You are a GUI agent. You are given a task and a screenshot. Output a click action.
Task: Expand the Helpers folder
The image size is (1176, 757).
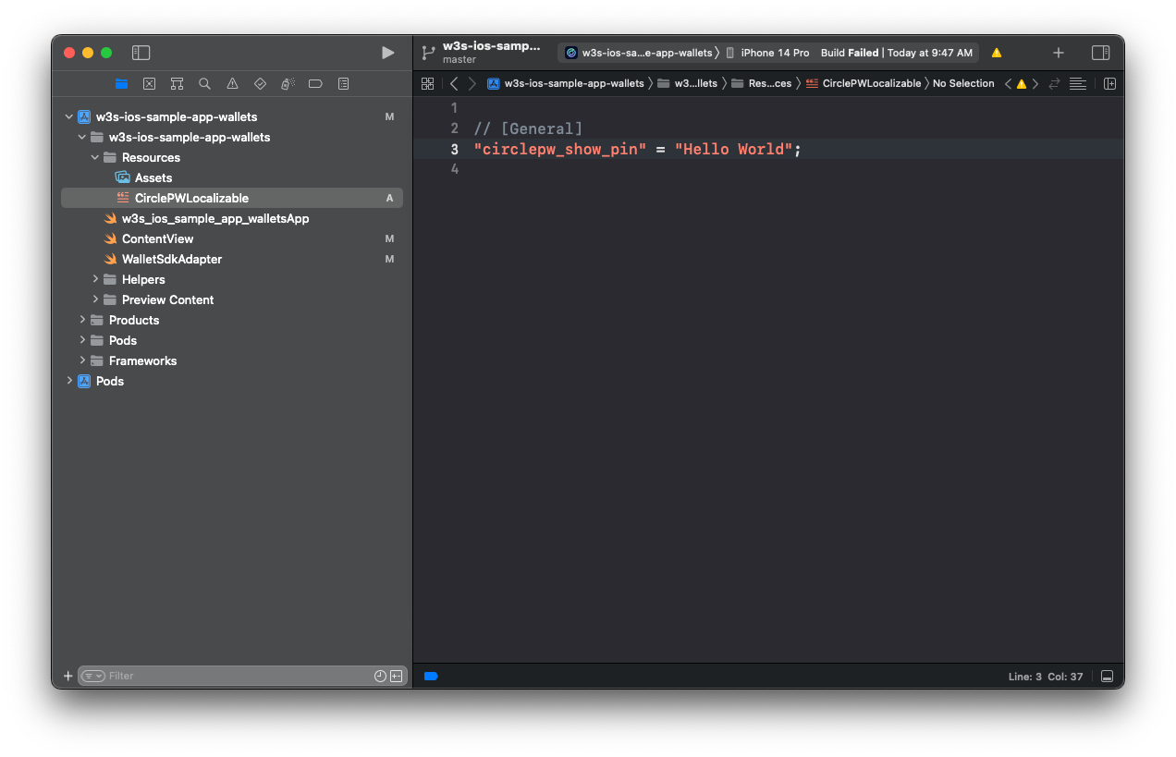(x=95, y=279)
